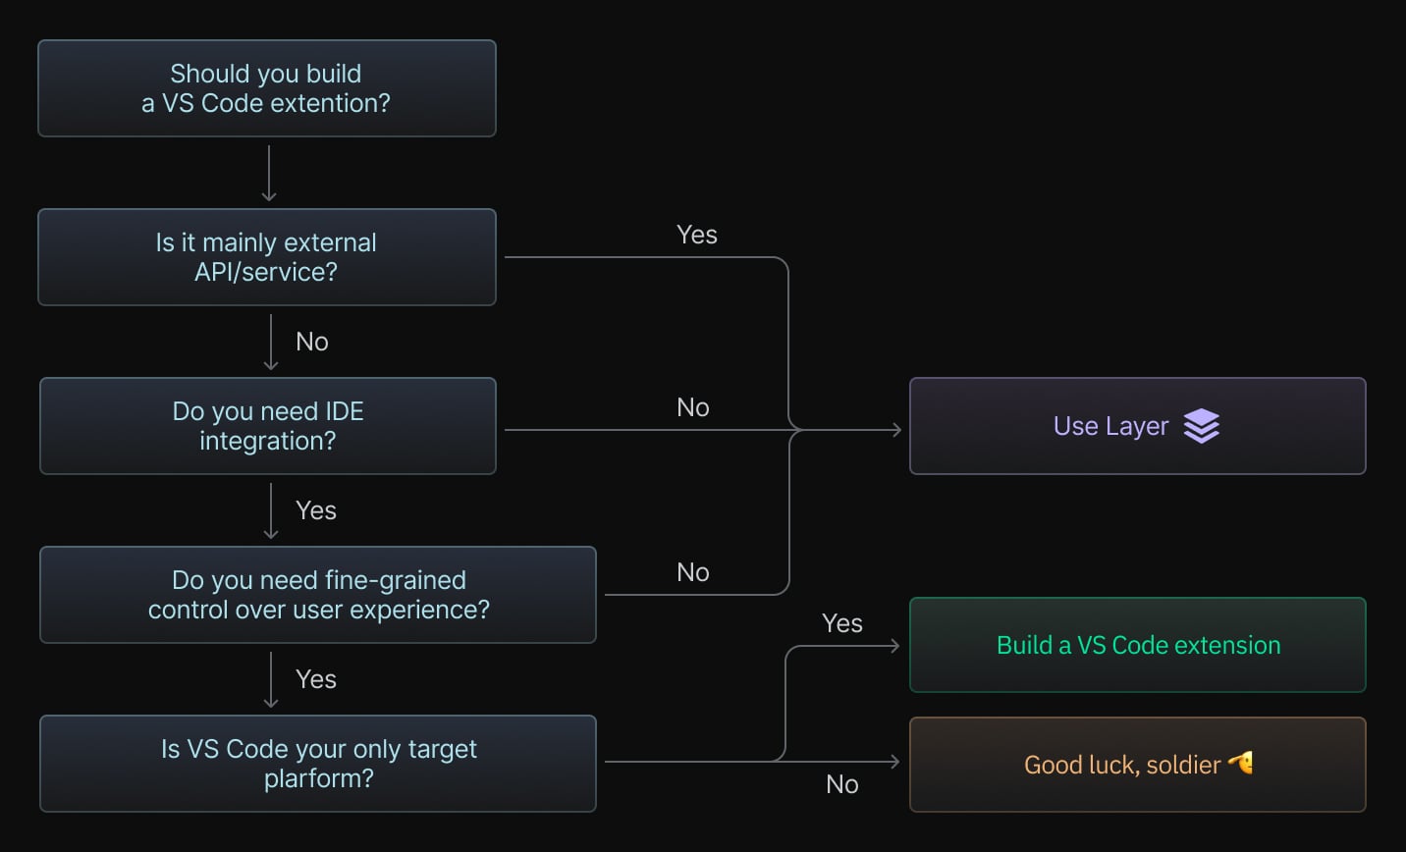The image size is (1406, 852).
Task: Click the Yes label above the Build extension arrow
Action: [842, 623]
